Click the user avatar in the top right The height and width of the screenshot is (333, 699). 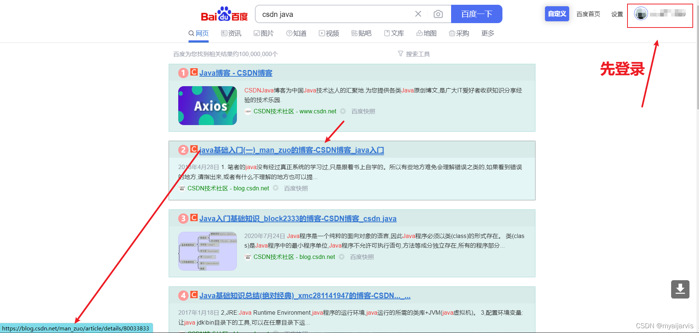point(640,14)
